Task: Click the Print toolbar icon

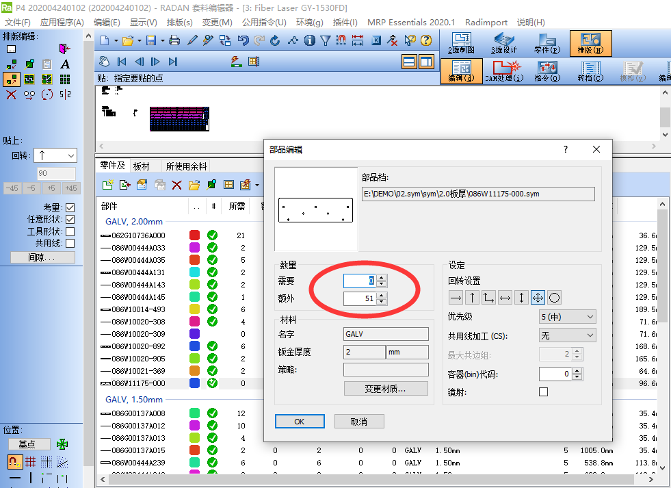Action: pyautogui.click(x=174, y=40)
